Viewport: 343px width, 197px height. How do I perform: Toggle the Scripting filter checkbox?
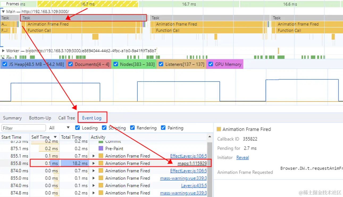[x=104, y=128]
